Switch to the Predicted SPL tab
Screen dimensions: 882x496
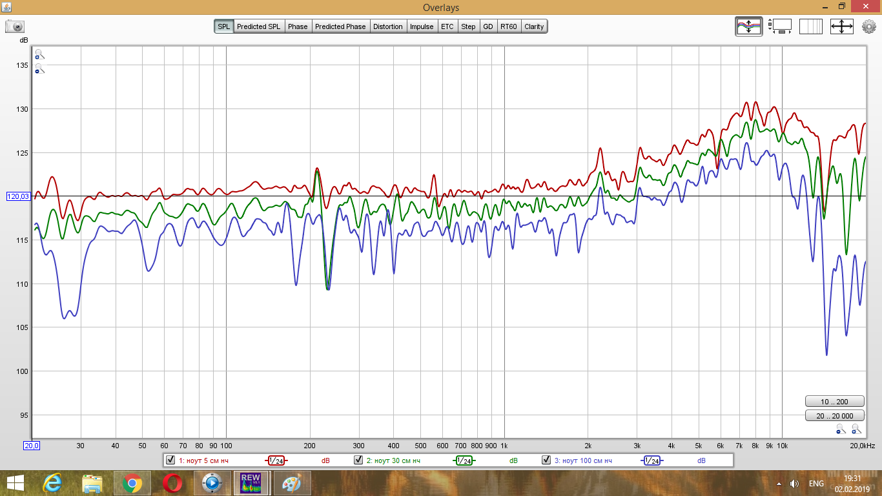[259, 26]
